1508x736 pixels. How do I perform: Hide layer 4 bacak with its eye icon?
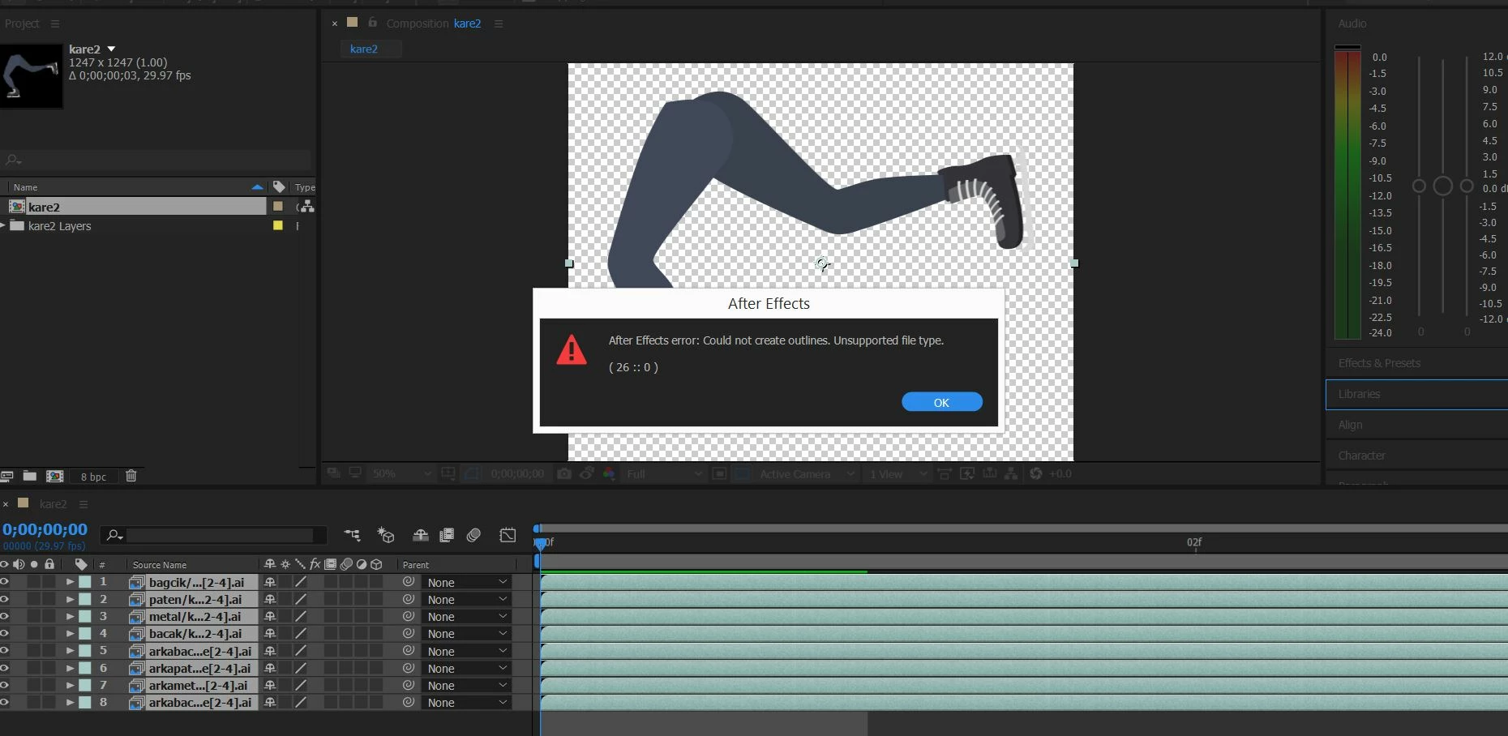tap(5, 633)
